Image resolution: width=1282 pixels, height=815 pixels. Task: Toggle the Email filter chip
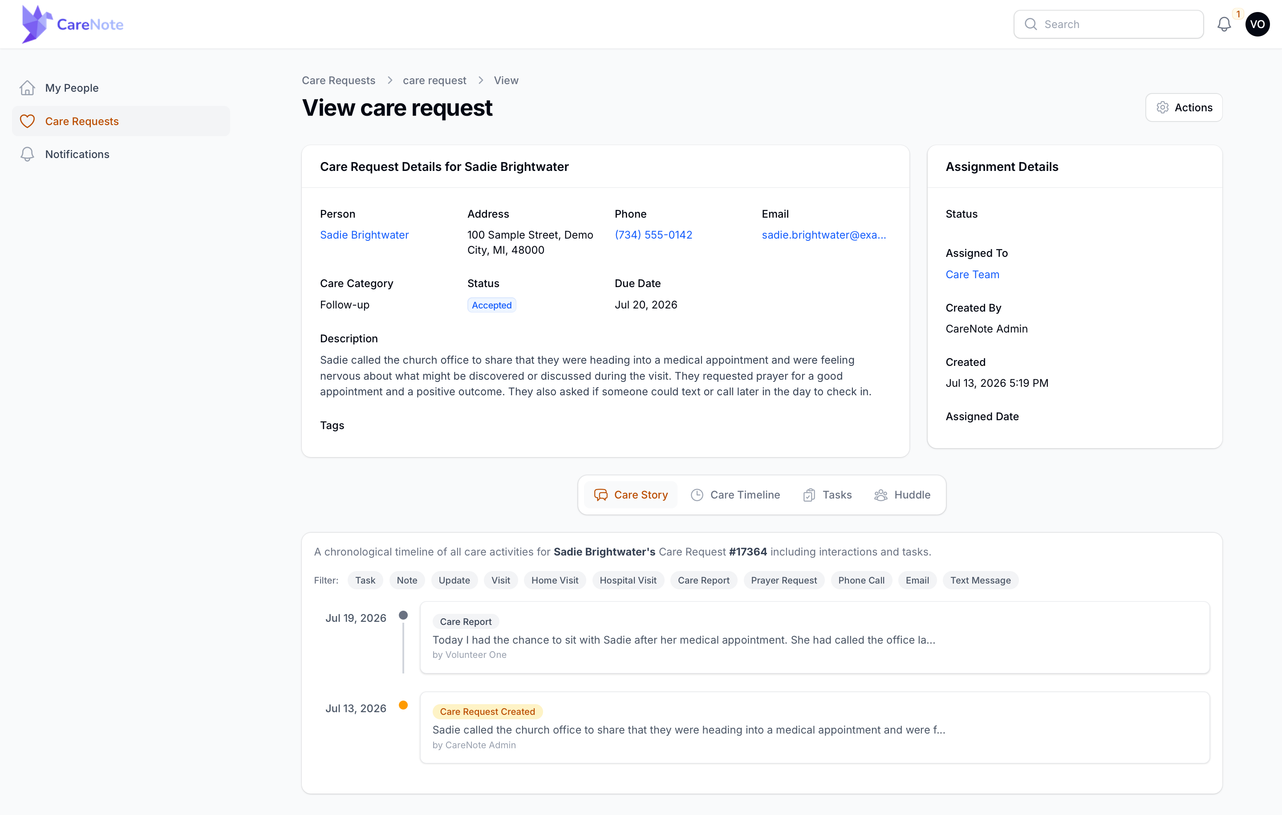coord(917,580)
